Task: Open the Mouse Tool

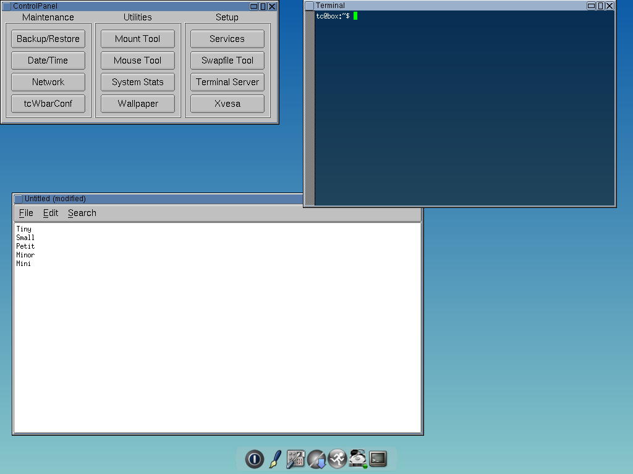Action: click(x=138, y=60)
